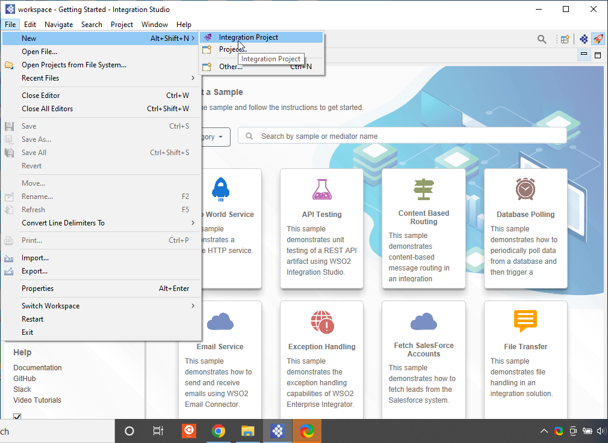Screen dimensions: 608x443
Task: Click the Fetch SalesForce Accounts cloud icon
Action: coord(423,322)
